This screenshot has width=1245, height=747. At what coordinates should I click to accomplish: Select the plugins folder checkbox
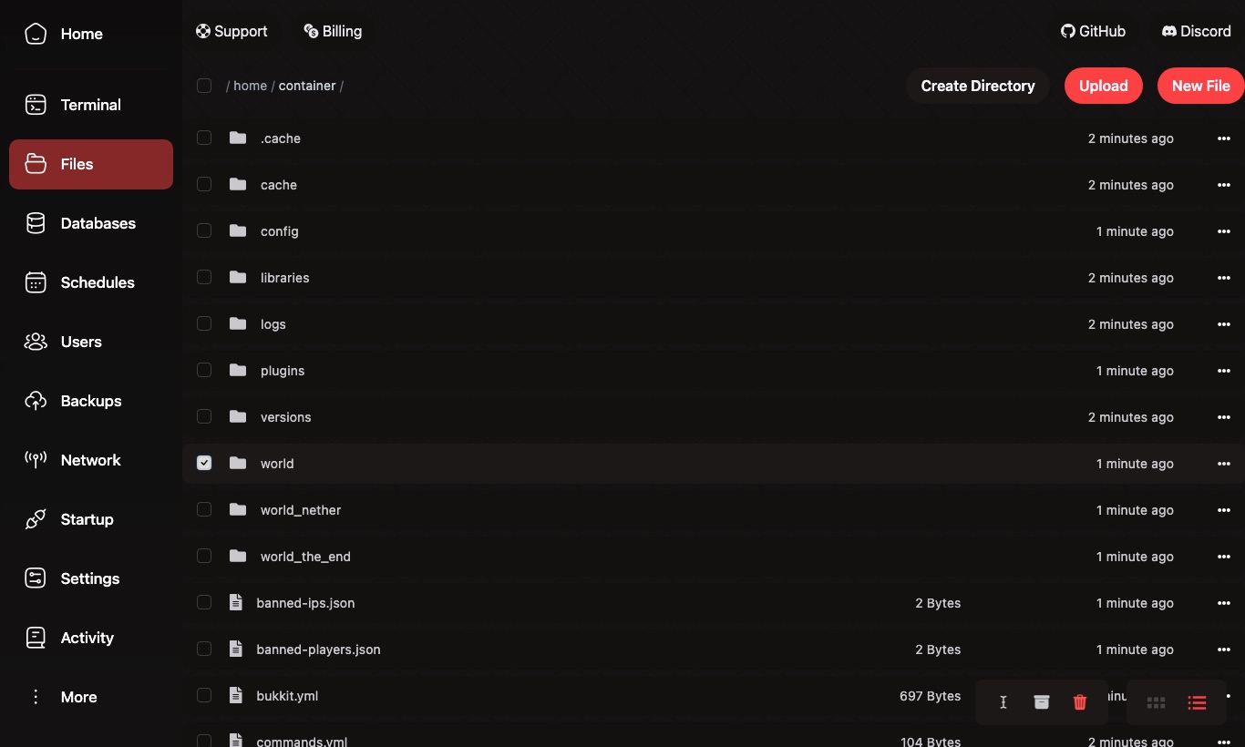pos(204,370)
